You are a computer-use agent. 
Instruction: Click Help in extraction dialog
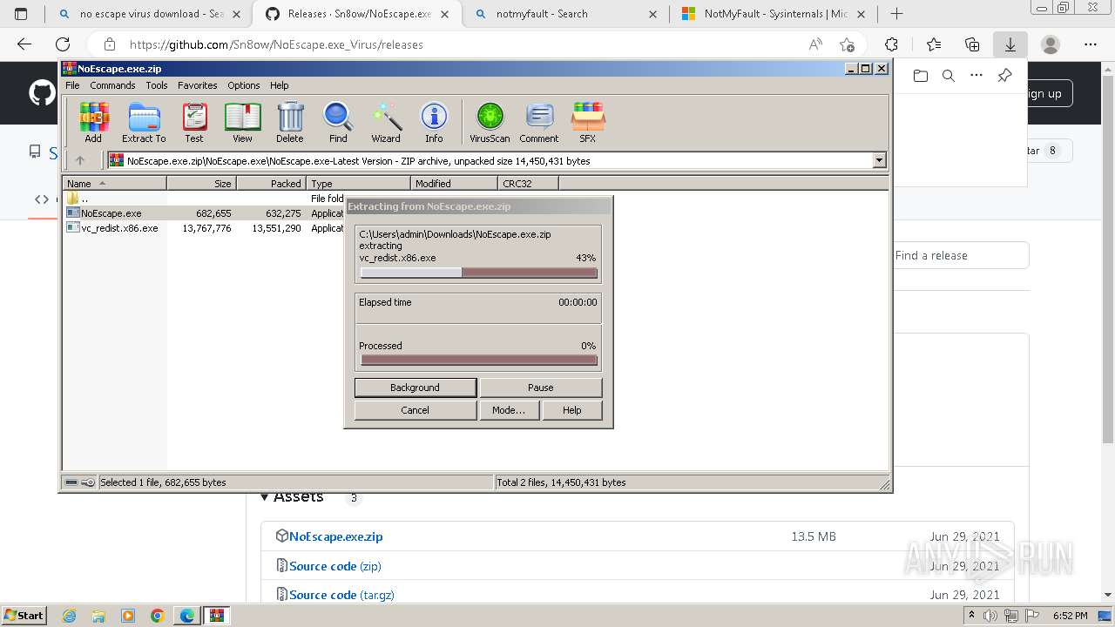[x=572, y=410]
